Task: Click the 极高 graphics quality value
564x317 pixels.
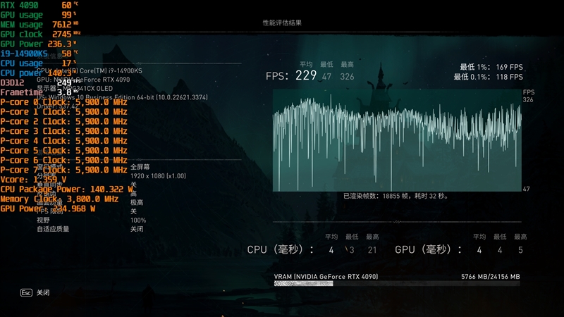Action: pyautogui.click(x=137, y=202)
